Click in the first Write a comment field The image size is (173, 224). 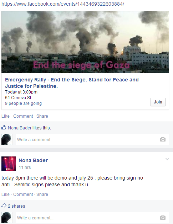[x=92, y=139]
